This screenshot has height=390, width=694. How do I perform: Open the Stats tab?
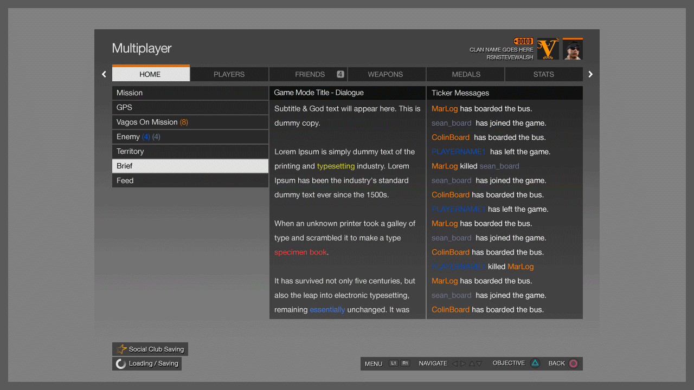pos(543,74)
